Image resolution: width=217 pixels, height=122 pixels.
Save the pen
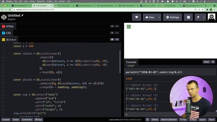click(x=150, y=17)
